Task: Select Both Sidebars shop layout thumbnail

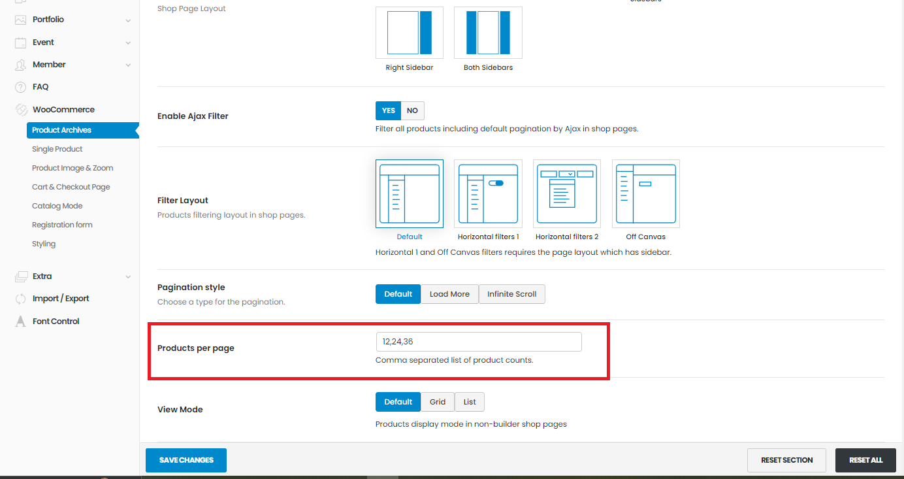Action: tap(488, 33)
